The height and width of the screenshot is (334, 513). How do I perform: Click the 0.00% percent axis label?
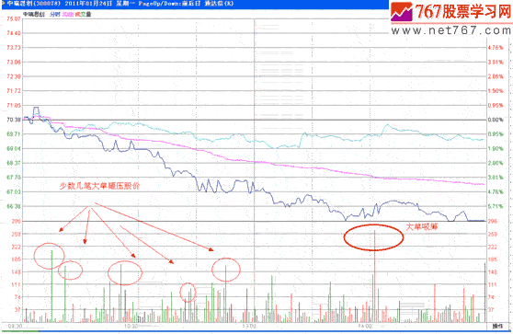coord(496,120)
